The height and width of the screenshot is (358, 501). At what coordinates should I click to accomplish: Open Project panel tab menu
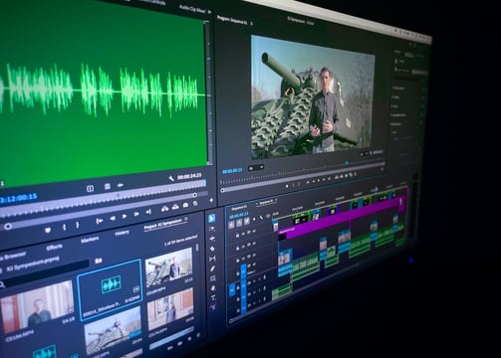click(x=186, y=219)
